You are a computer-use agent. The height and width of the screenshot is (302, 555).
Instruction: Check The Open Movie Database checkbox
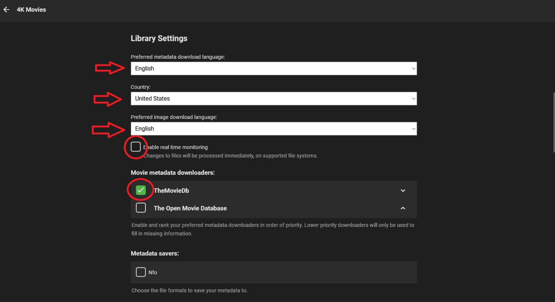point(141,208)
